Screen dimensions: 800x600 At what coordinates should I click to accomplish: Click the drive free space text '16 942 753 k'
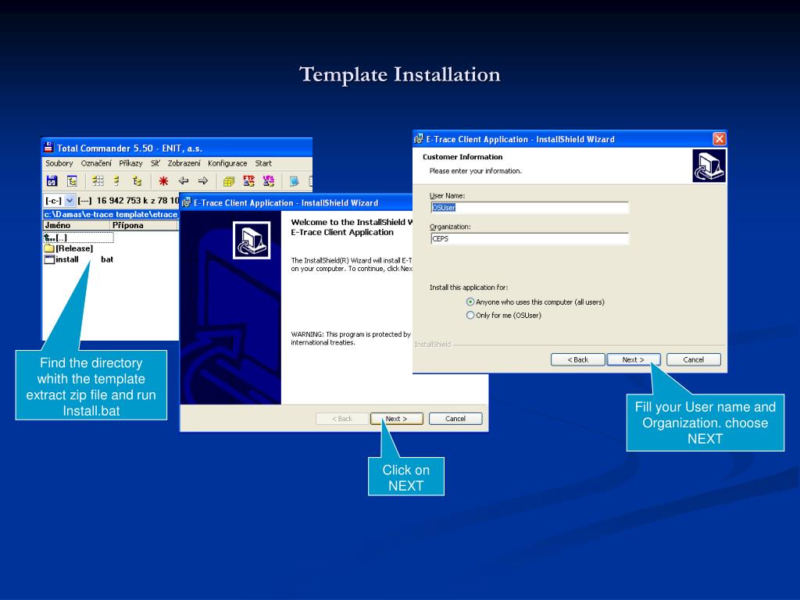click(121, 201)
